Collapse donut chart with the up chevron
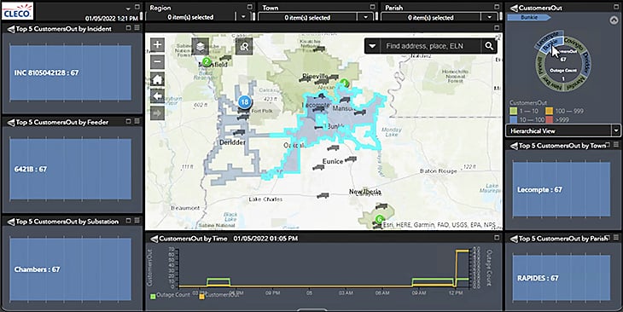This screenshot has width=623, height=312. coord(614,20)
